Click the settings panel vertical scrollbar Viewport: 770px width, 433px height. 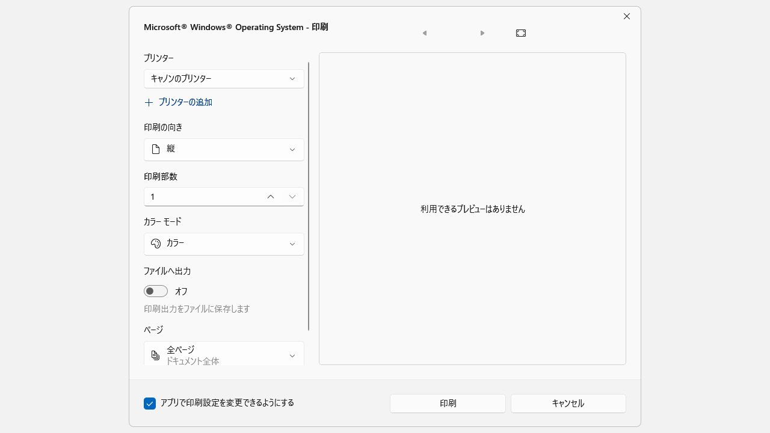coord(309,196)
